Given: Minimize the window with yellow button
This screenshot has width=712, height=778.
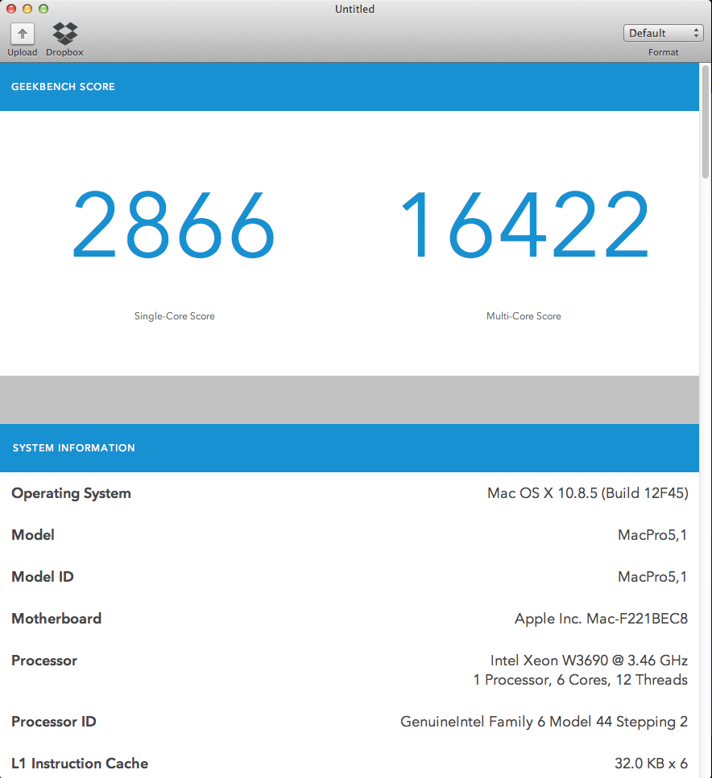Looking at the screenshot, I should point(27,9).
